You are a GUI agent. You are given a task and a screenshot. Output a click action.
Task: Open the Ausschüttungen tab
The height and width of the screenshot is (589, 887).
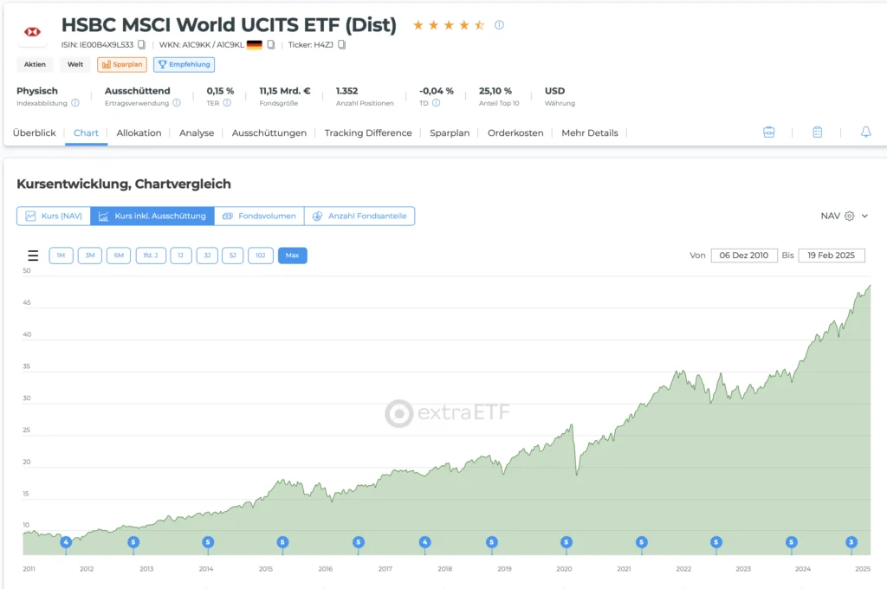(x=269, y=133)
